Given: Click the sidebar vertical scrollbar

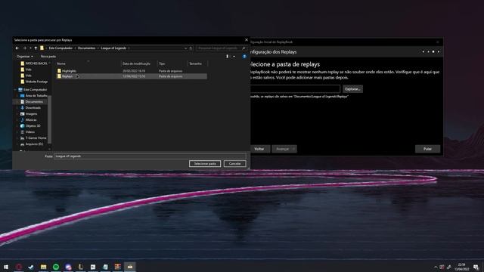Looking at the screenshot, I should coord(49,119).
